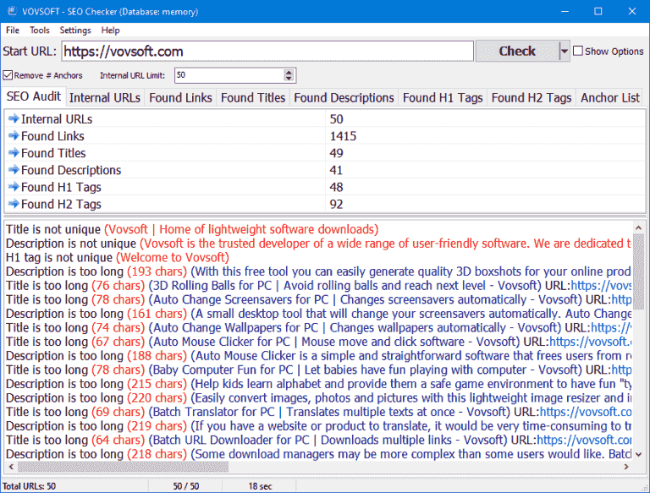
Task: Click the horizontal scrollbar left arrow
Action: click(x=11, y=467)
